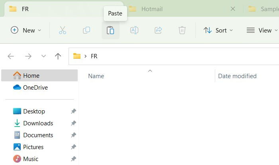Open the View layout dropdown

click(262, 30)
